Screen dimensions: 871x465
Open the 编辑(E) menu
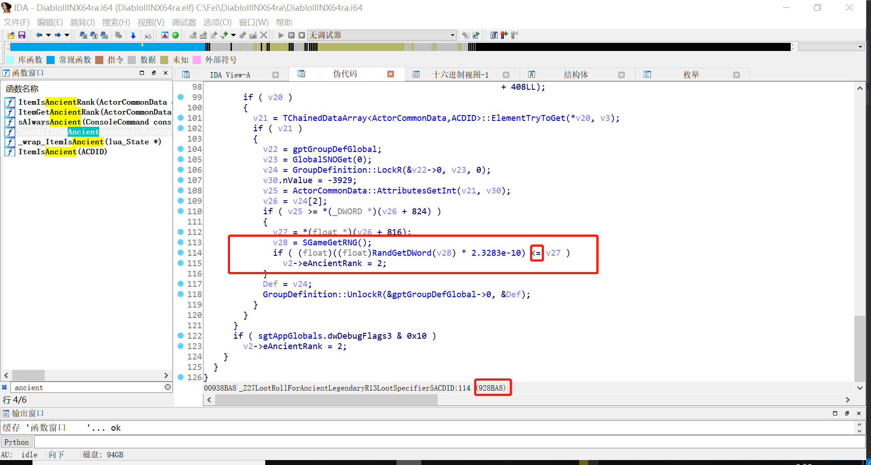[x=50, y=22]
